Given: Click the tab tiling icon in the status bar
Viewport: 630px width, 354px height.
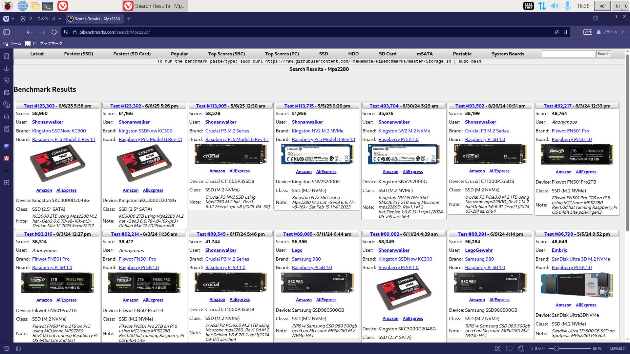Looking at the screenshot, I should pos(509,348).
